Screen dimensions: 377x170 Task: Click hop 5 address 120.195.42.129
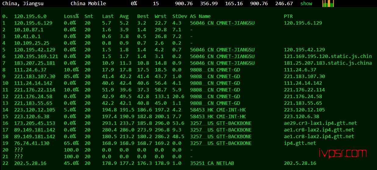35,50
